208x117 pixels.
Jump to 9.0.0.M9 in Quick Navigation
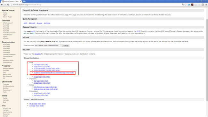pos(32,23)
